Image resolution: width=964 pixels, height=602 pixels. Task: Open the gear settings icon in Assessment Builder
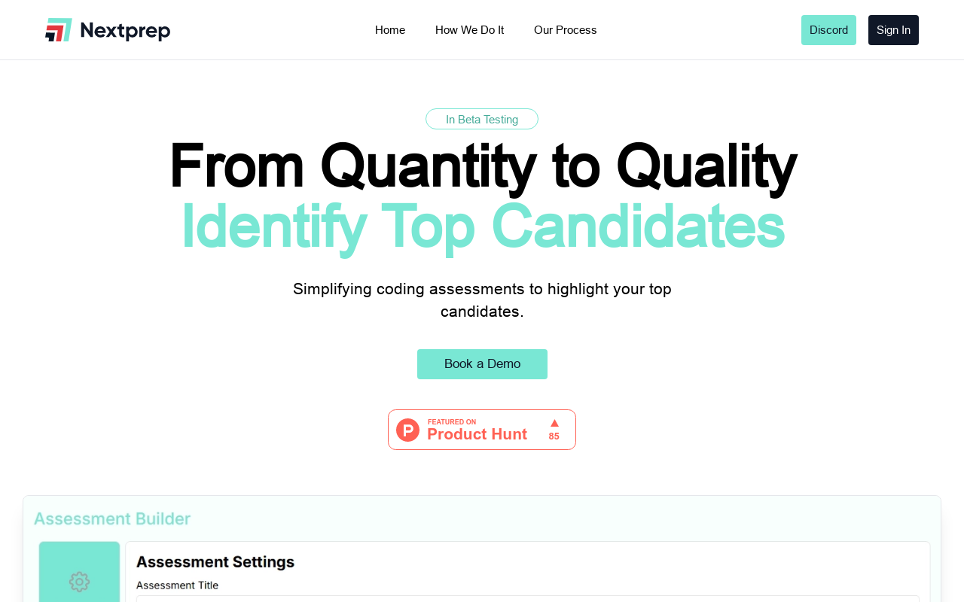point(79,582)
